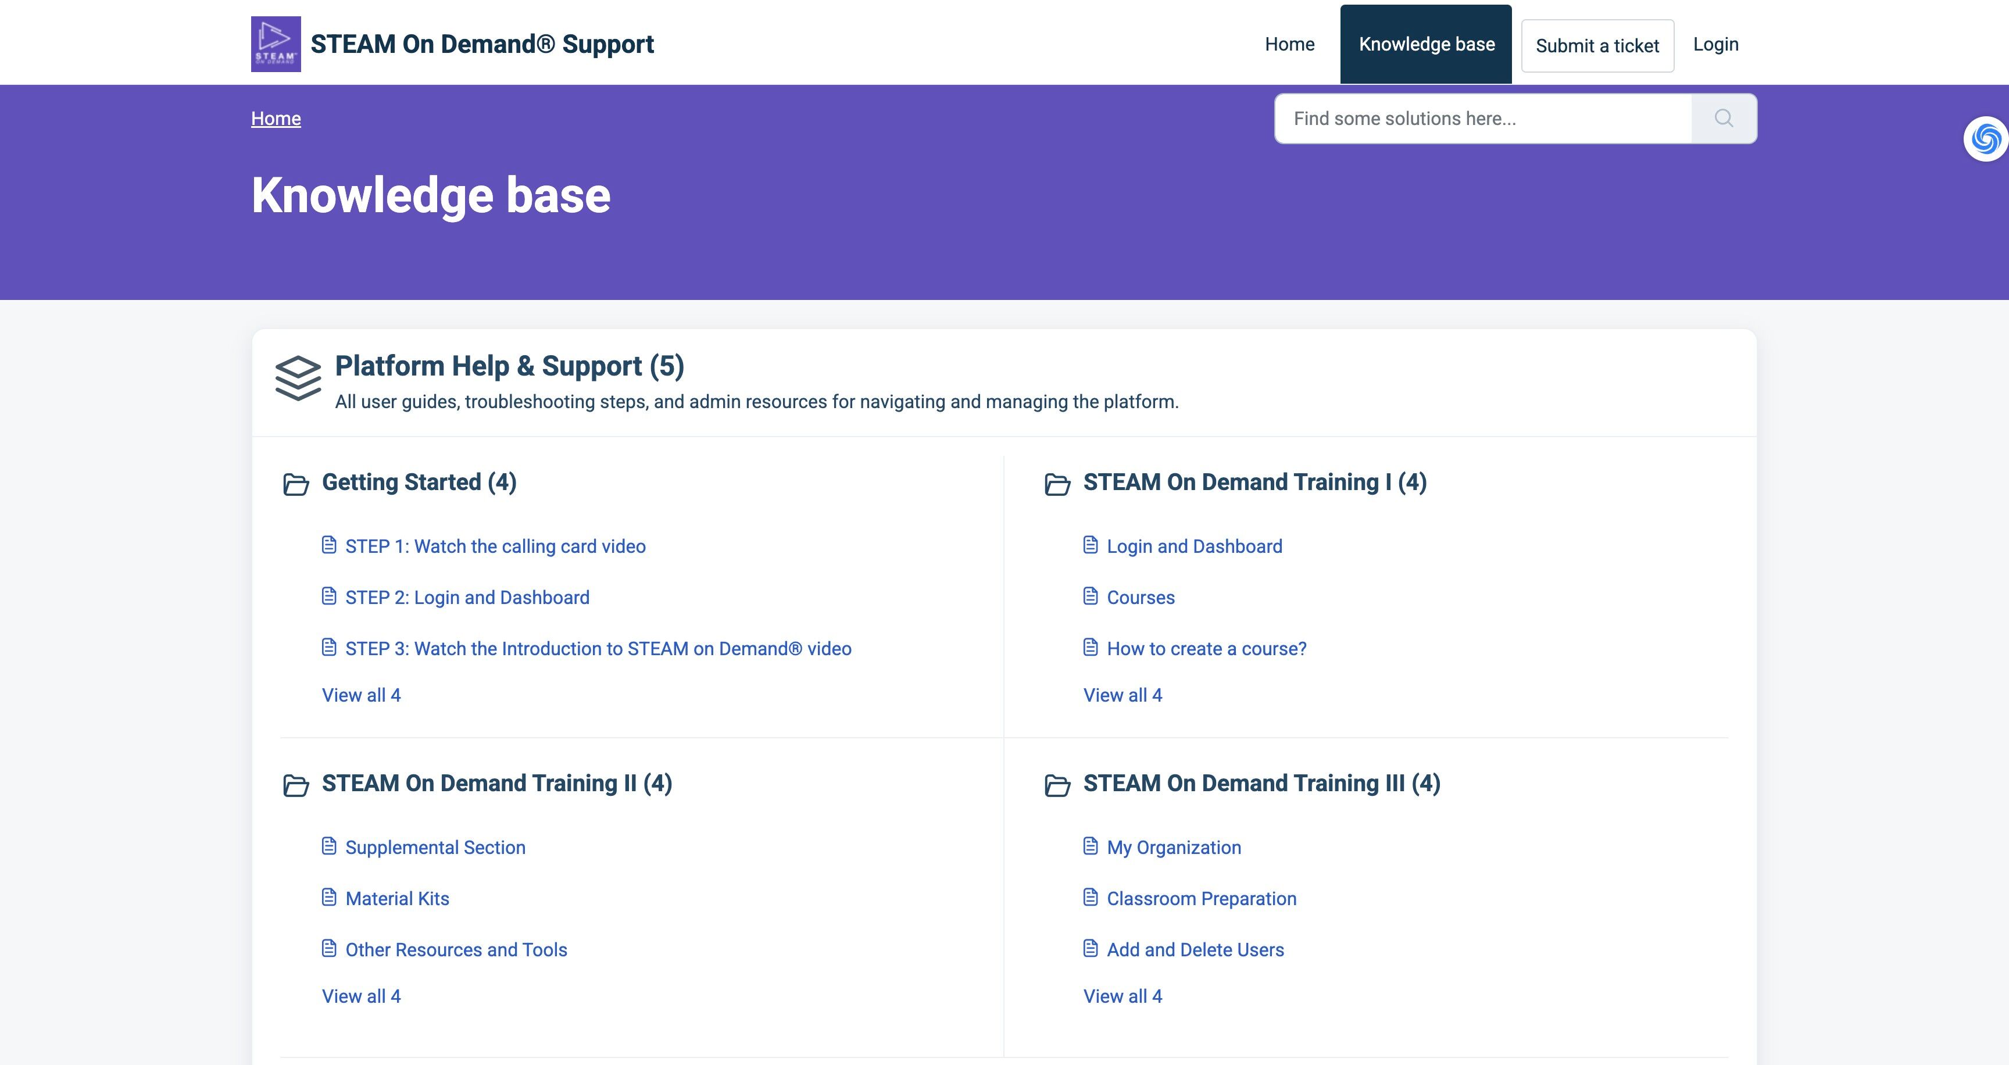This screenshot has height=1065, width=2009.
Task: Expand Training III articles with View all 4
Action: [x=1123, y=996]
